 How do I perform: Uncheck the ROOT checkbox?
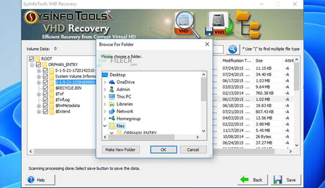pyautogui.click(x=31, y=59)
